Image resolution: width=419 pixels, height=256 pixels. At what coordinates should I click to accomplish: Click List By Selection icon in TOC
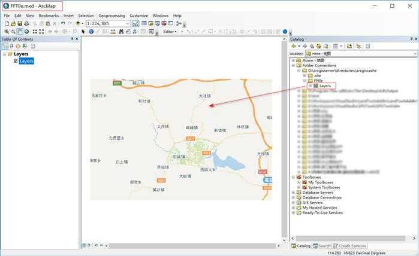25,46
